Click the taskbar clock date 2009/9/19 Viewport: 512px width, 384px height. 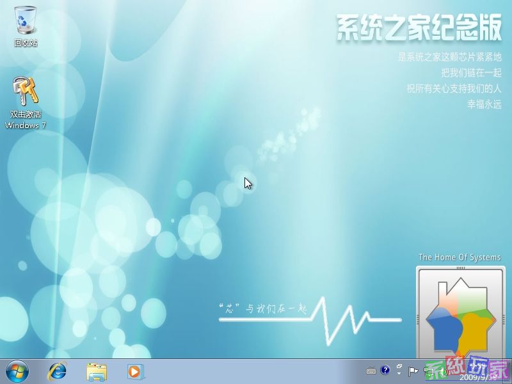tap(477, 378)
